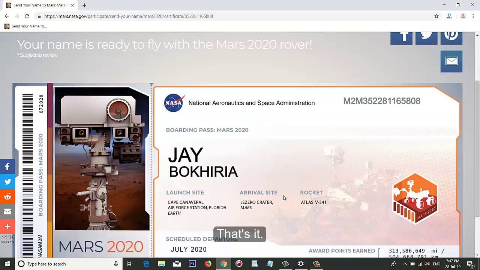This screenshot has height=270, width=480.
Task: Click the page vertical scrollbar thumb
Action: (x=477, y=148)
